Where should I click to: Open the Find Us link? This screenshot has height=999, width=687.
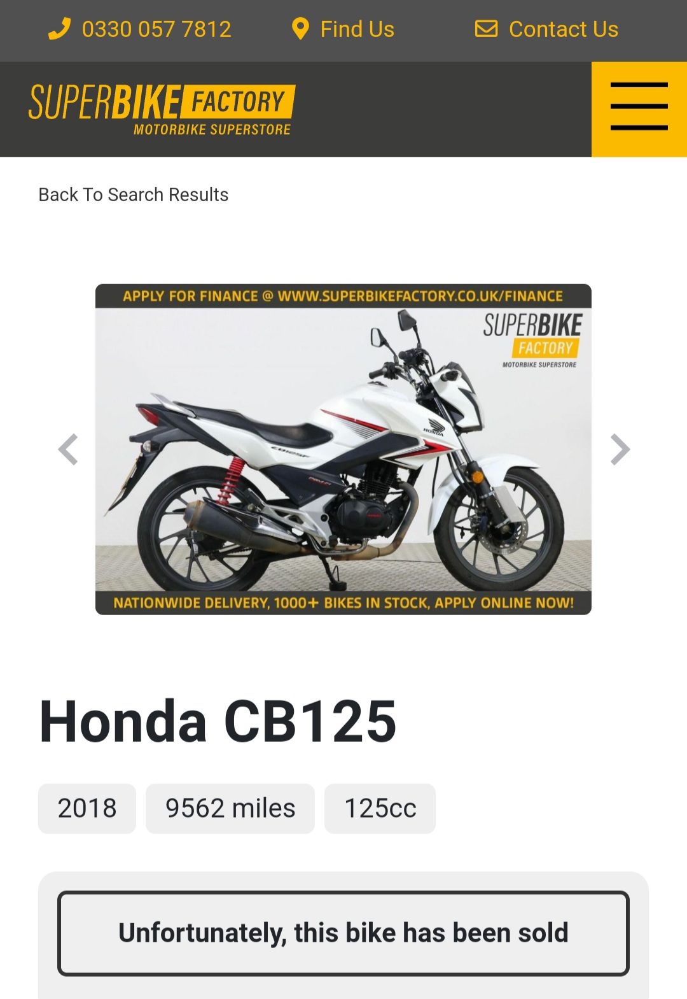tap(357, 29)
